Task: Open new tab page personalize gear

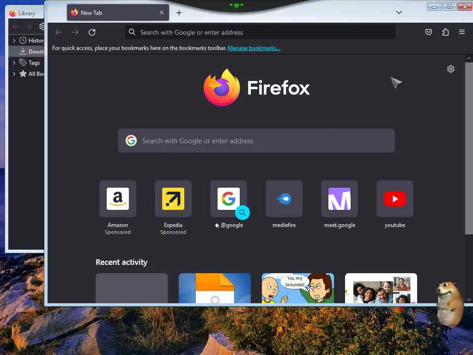Action: point(451,69)
